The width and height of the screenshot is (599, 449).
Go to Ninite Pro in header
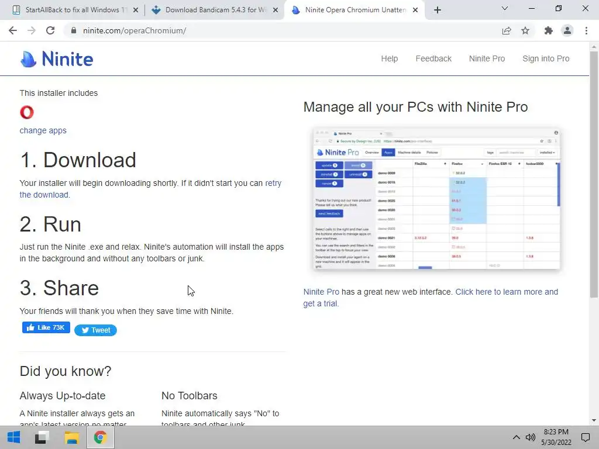(487, 58)
